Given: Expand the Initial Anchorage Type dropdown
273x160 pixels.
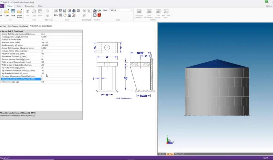Looking at the screenshot, I should [81, 82].
